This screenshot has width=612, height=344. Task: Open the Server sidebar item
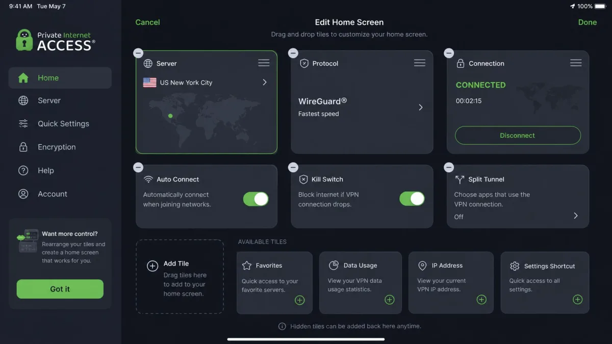pos(60,100)
